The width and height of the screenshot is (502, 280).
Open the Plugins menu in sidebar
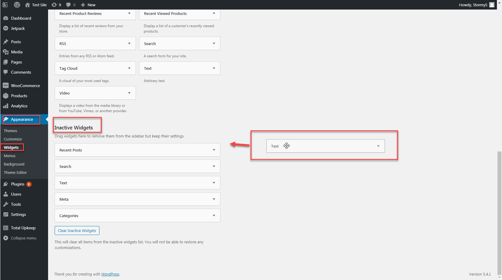coord(18,184)
